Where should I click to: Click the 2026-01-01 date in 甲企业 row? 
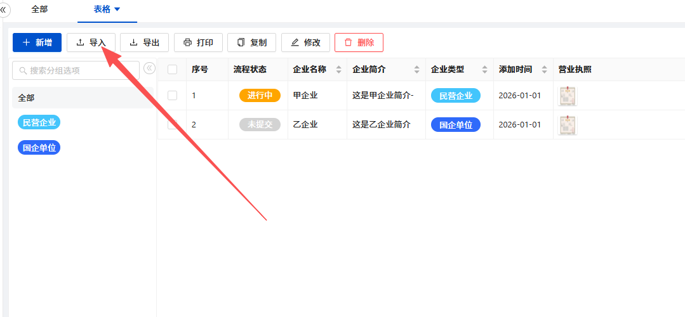click(x=520, y=96)
